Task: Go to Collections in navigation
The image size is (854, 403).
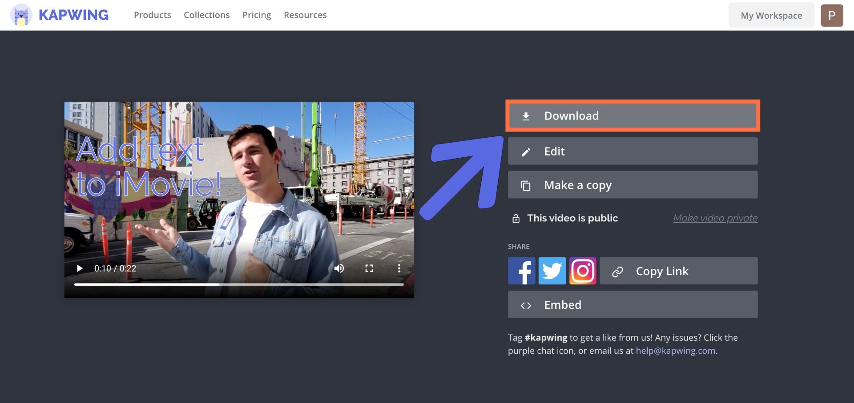Action: (207, 15)
